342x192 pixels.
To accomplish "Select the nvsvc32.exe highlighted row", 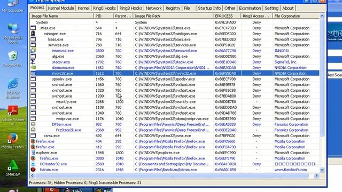I will pyautogui.click(x=175, y=73).
